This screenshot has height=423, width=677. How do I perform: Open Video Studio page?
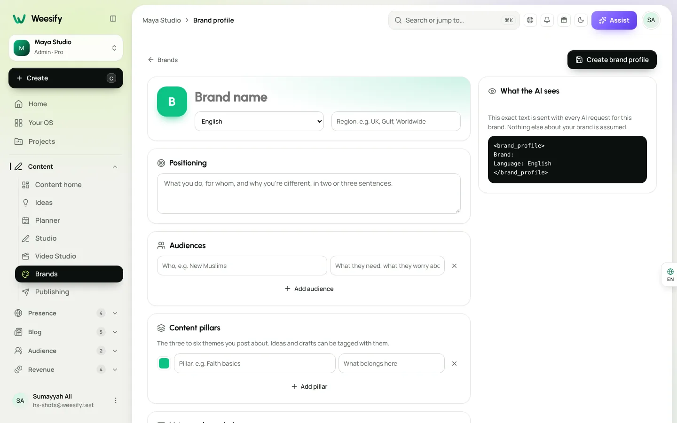point(69,256)
